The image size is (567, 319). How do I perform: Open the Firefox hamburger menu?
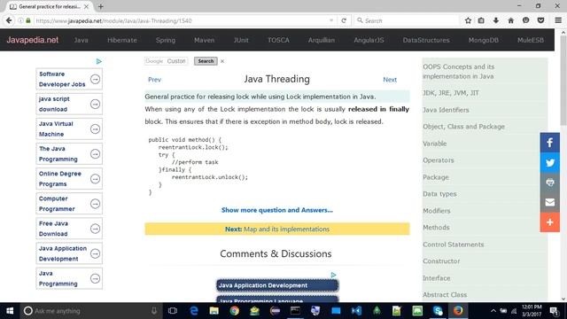558,20
